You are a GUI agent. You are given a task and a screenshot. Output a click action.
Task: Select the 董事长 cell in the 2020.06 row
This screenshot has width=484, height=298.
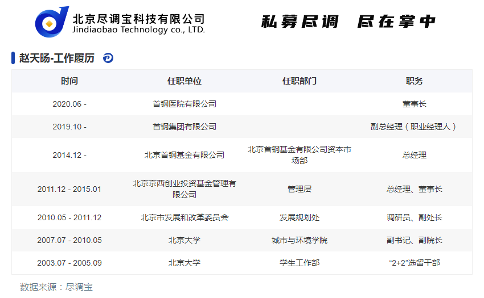[414, 104]
